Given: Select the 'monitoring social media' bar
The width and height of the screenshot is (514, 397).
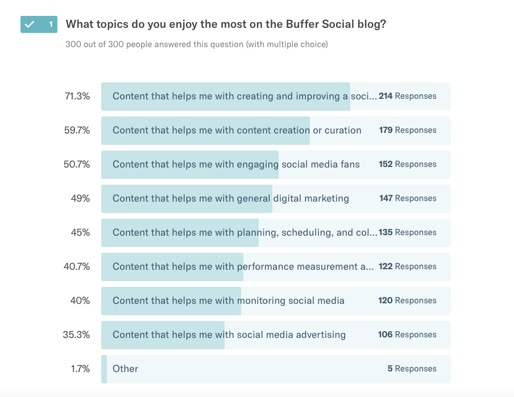Looking at the screenshot, I should click(276, 300).
